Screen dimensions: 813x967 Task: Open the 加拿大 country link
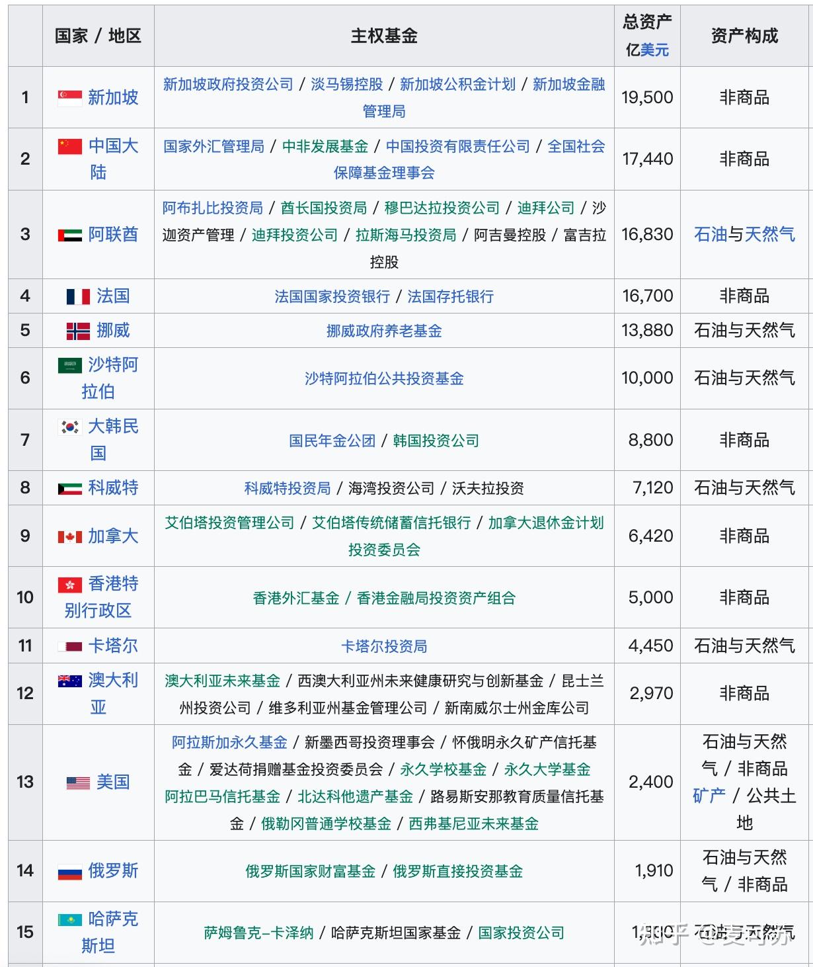click(x=113, y=536)
